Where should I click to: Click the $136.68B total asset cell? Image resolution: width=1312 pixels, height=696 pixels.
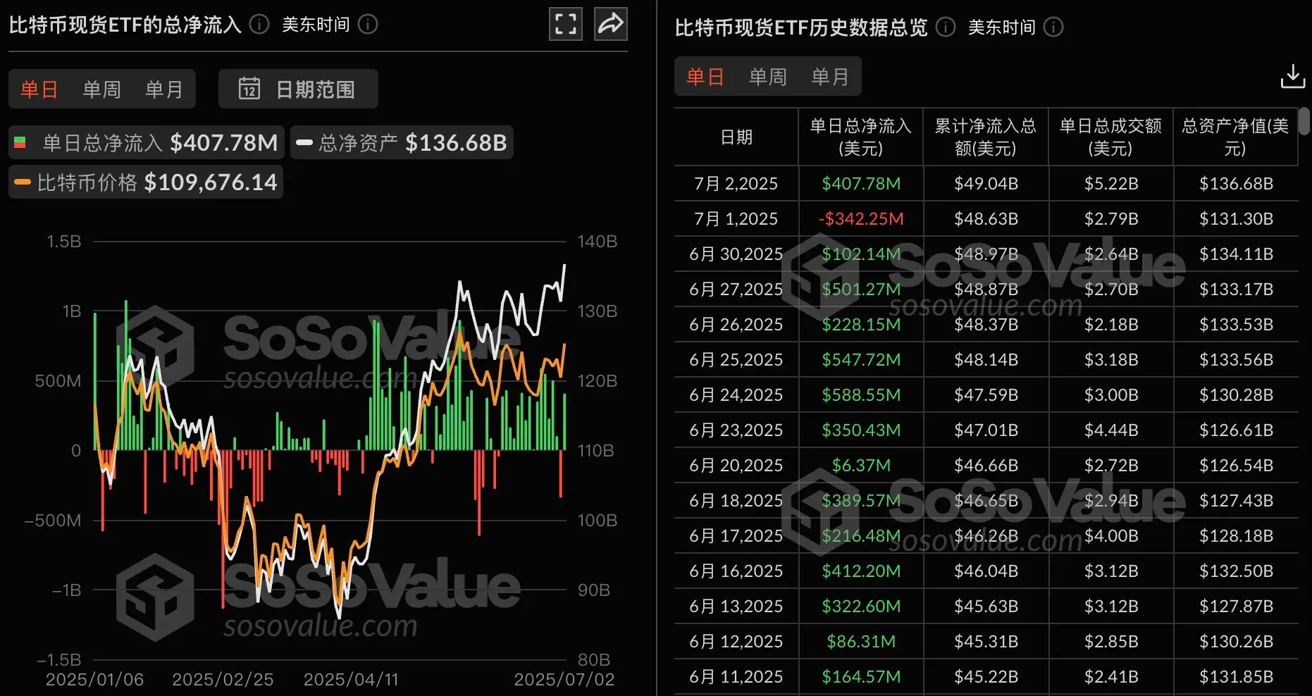pos(1235,183)
